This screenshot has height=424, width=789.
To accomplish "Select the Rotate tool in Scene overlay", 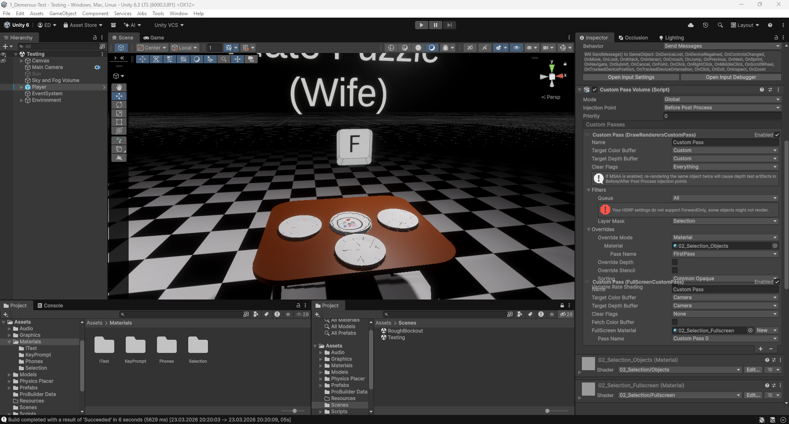I will coord(119,105).
